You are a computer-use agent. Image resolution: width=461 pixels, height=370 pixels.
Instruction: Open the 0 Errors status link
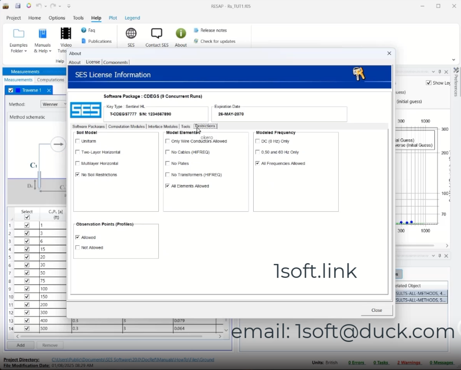pyautogui.click(x=356, y=362)
